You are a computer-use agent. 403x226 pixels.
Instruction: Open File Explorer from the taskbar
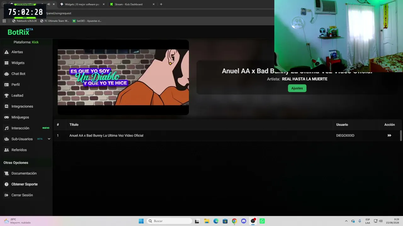coord(207,221)
